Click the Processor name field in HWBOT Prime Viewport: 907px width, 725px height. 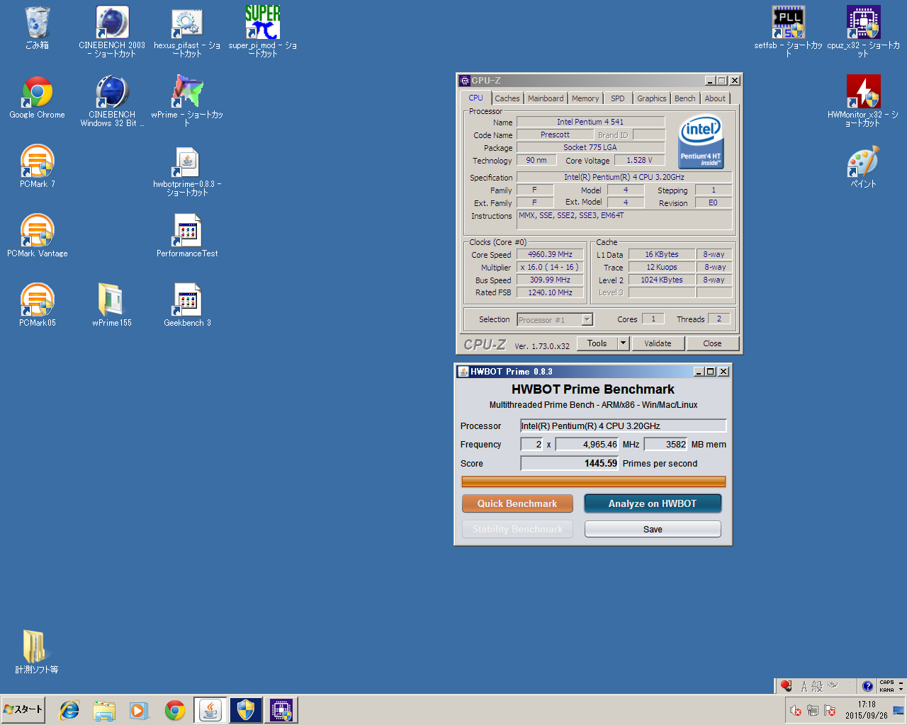[624, 426]
